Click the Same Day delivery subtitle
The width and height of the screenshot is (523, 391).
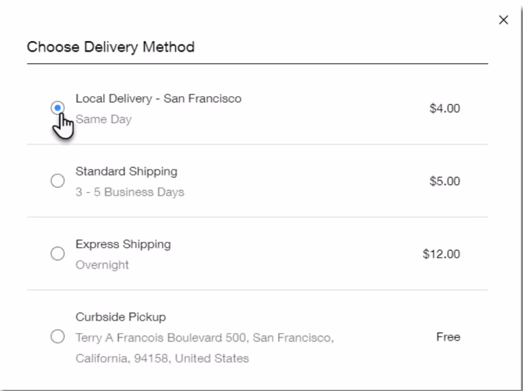pos(104,119)
